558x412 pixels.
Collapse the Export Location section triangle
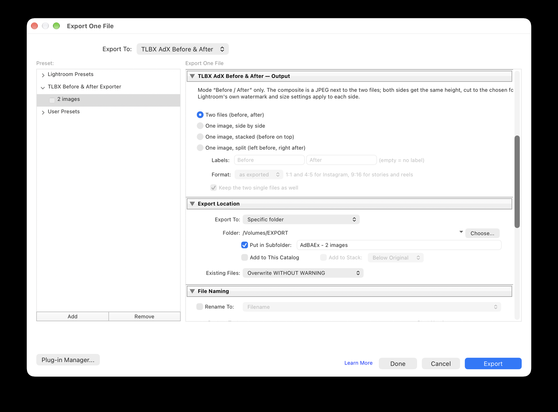192,204
